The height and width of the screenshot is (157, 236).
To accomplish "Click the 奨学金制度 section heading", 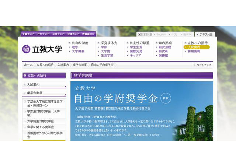I will click(142, 76).
